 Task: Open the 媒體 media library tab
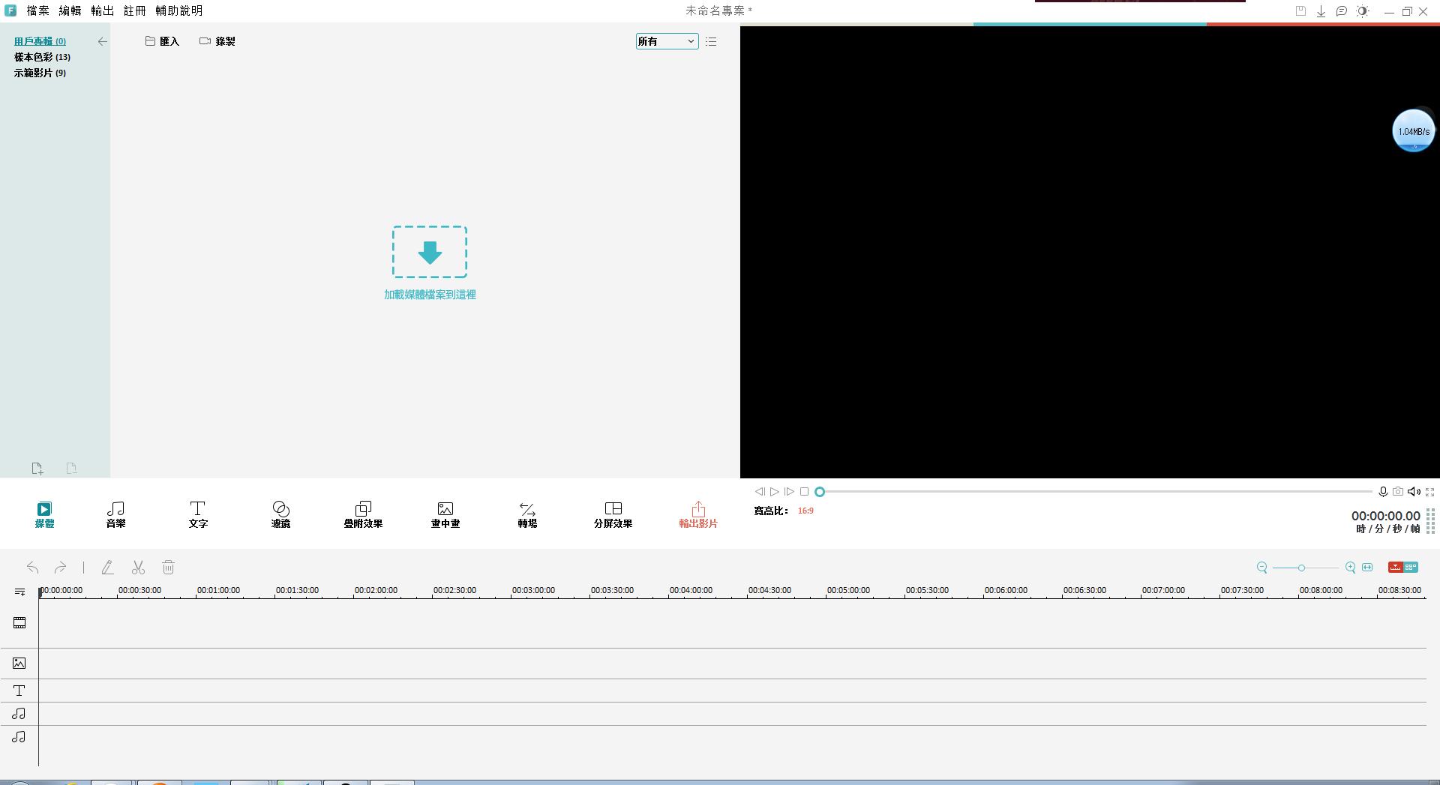44,515
